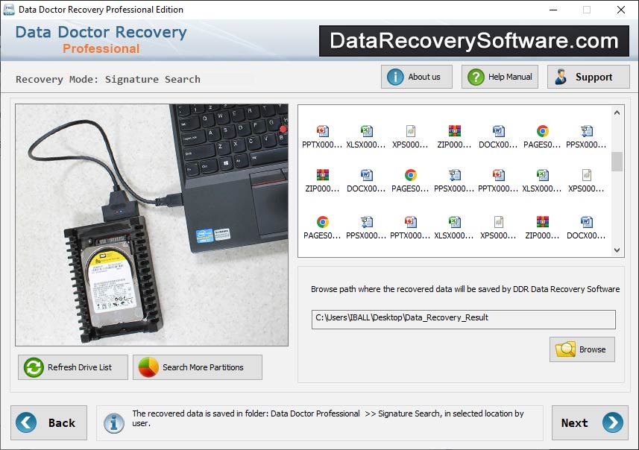The height and width of the screenshot is (450, 639).
Task: Click the blue info icon in status message
Action: [x=114, y=423]
